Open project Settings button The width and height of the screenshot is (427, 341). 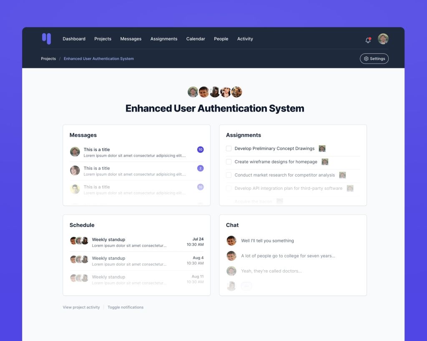(x=374, y=59)
